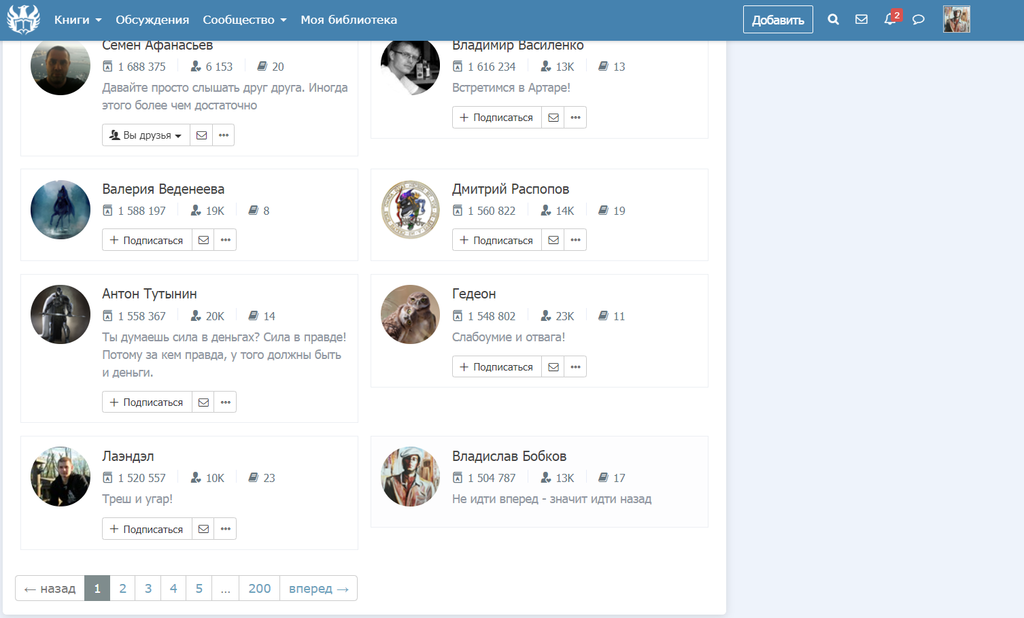This screenshot has width=1024, height=618.
Task: Expand the Сообщество menu
Action: point(244,20)
